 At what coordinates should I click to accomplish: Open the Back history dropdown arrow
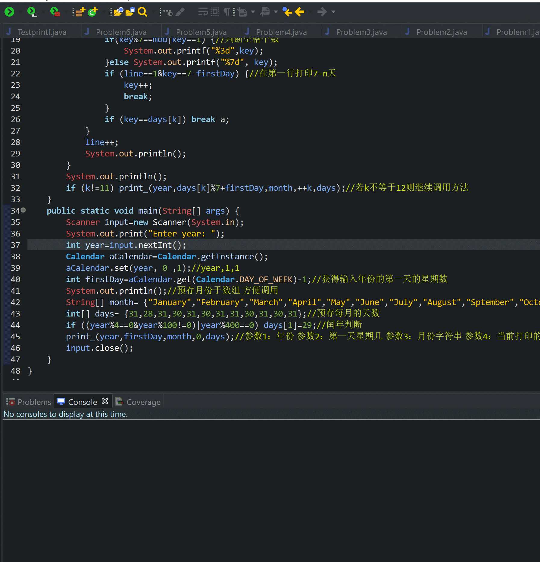311,12
